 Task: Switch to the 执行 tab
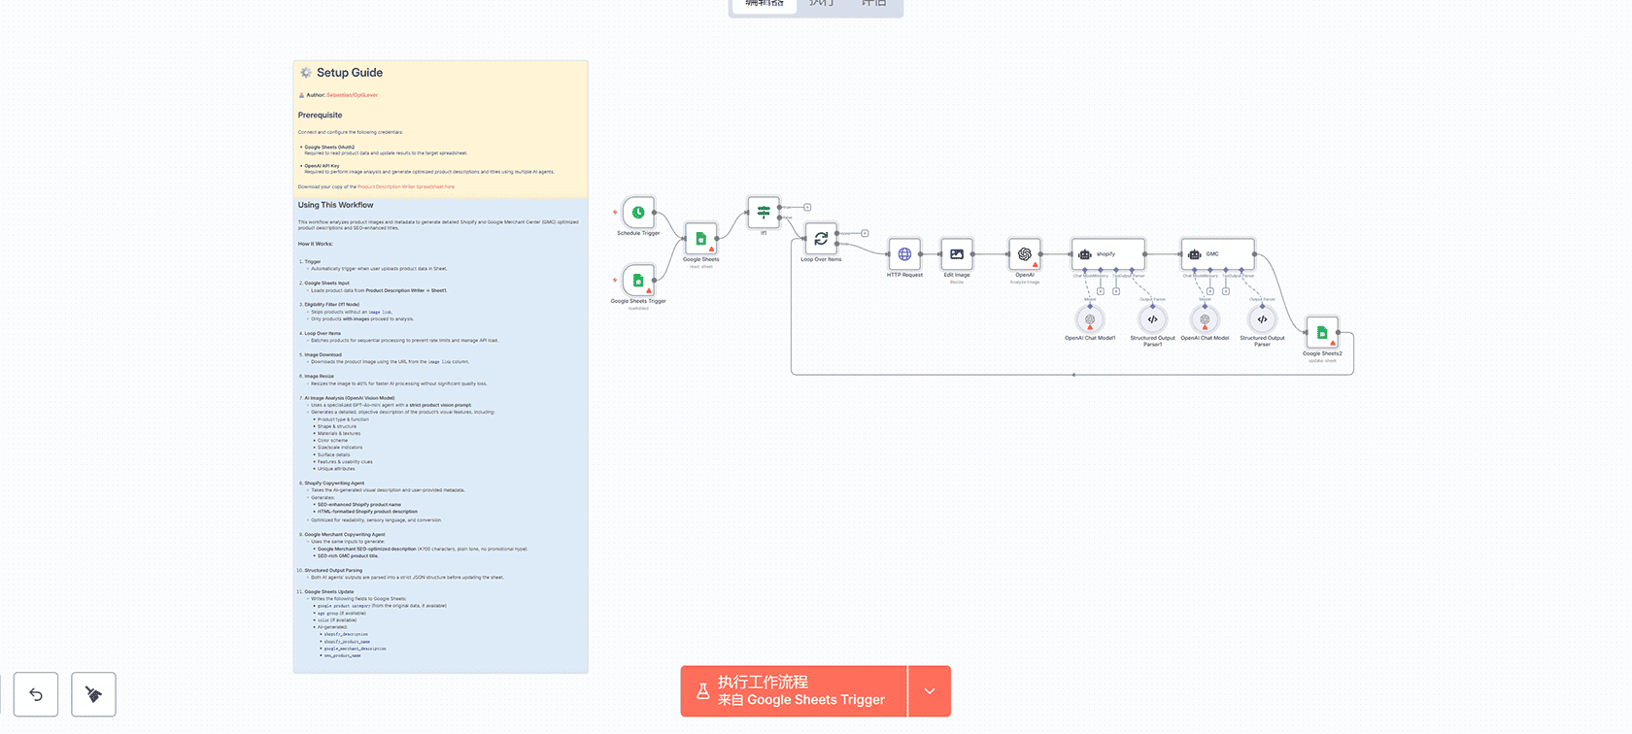(x=822, y=5)
